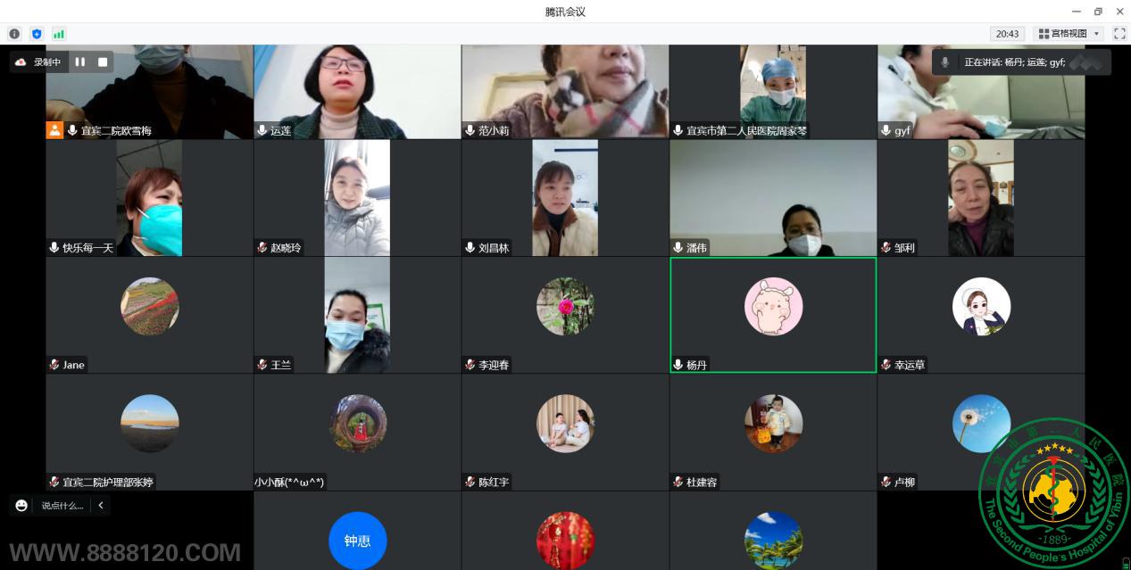Click the muted microphone icon beside Jane
The image size is (1131, 570).
point(54,365)
